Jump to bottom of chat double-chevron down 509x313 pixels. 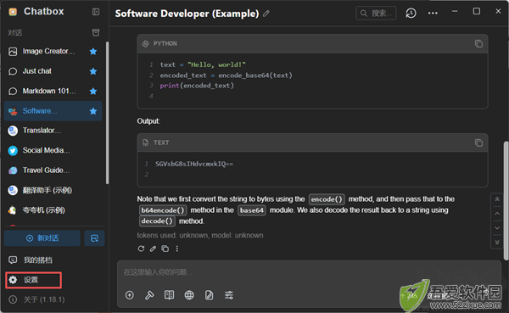point(497,243)
